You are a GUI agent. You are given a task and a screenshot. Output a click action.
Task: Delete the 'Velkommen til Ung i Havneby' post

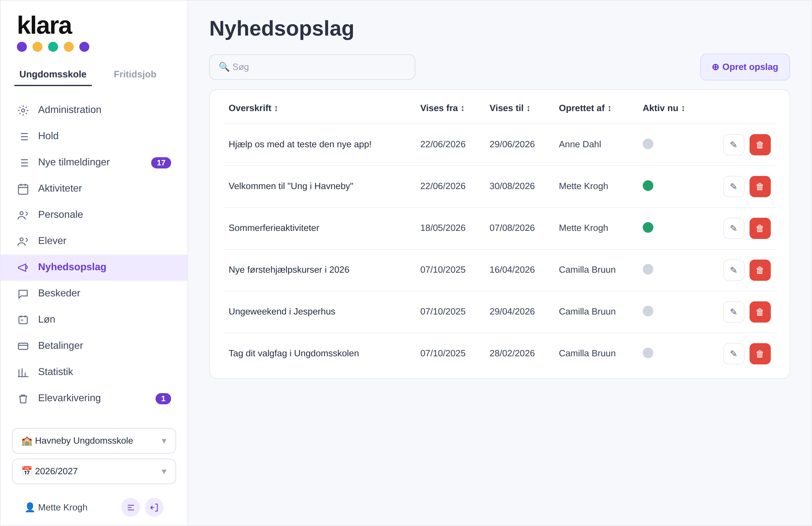[760, 187]
